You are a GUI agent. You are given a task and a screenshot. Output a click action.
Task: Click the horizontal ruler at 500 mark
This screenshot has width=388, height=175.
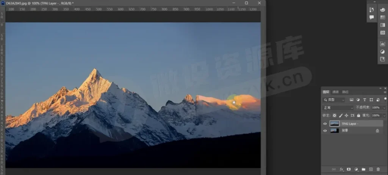99,9
